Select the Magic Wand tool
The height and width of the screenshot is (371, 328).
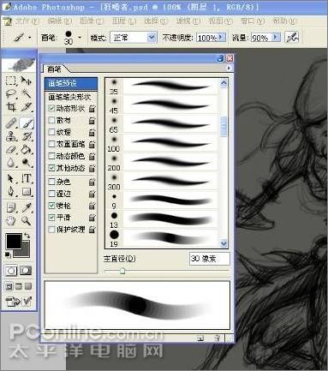[x=27, y=93]
